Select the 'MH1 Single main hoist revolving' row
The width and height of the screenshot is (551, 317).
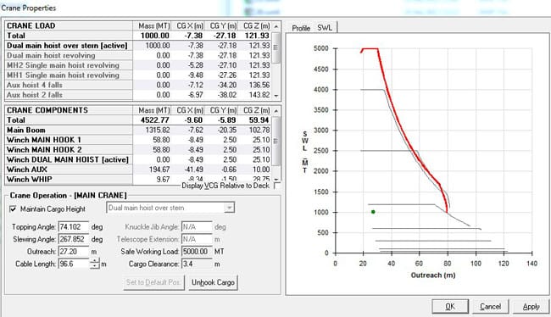pyautogui.click(x=138, y=75)
